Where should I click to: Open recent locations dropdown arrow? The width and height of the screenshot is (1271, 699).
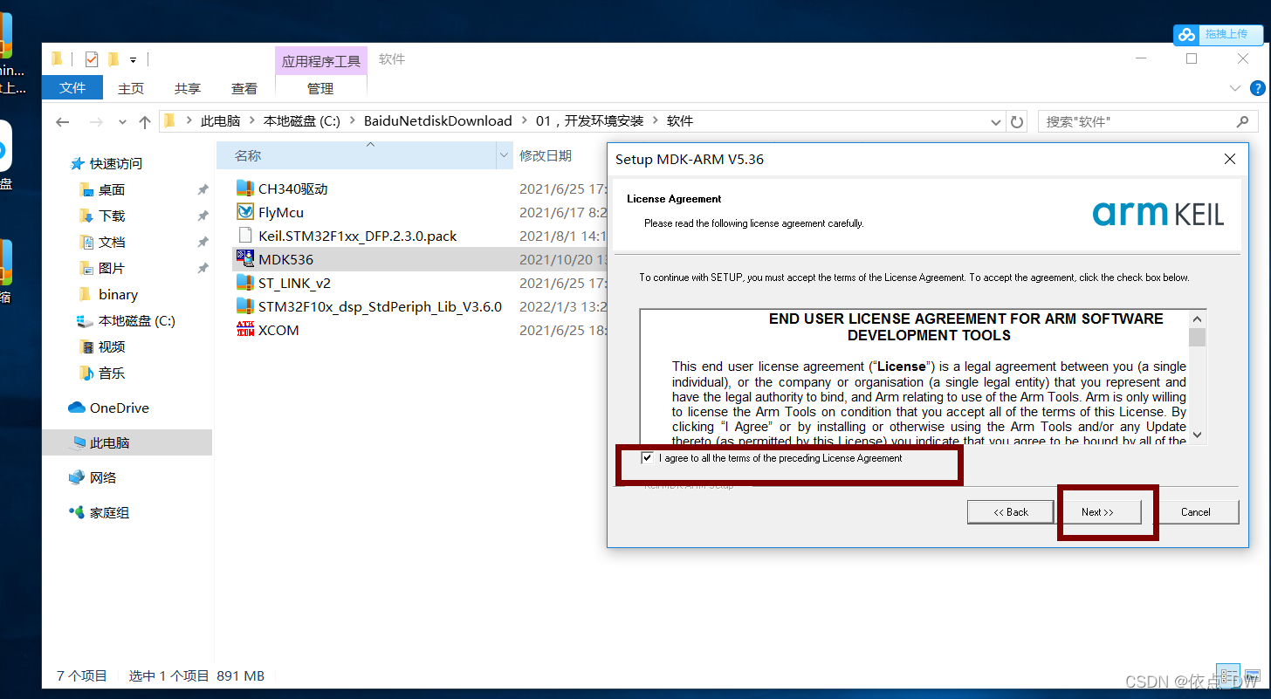(x=122, y=122)
